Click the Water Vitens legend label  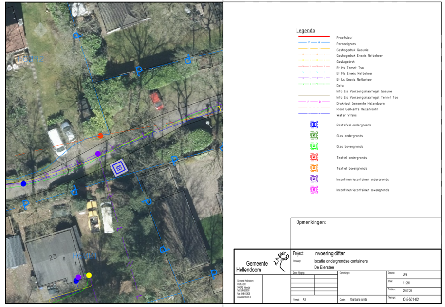347,115
